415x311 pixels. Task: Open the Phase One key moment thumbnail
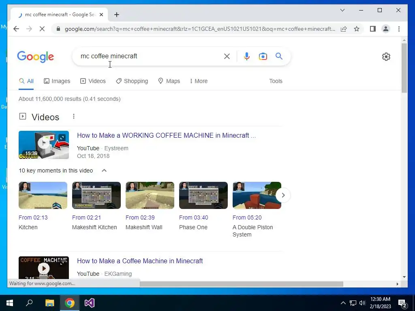coord(203,195)
